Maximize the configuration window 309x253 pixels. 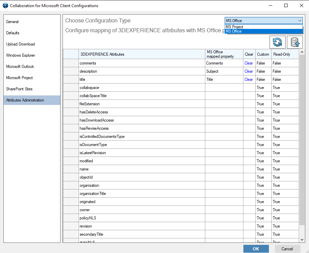coord(286,5)
